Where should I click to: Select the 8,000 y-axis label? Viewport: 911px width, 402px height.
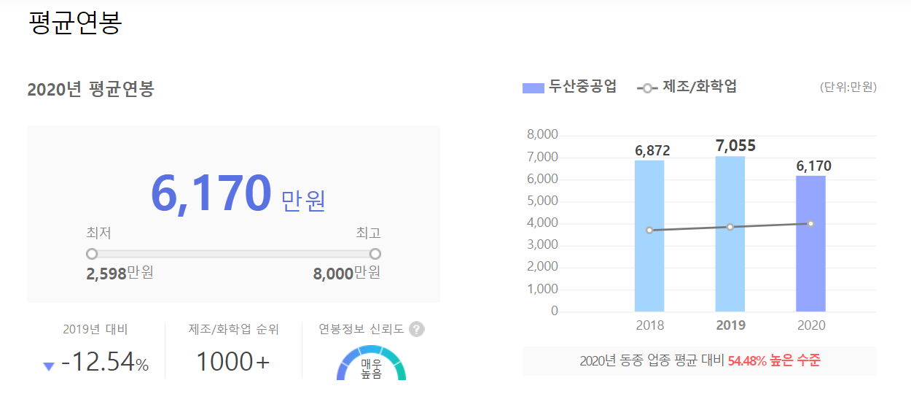point(541,135)
